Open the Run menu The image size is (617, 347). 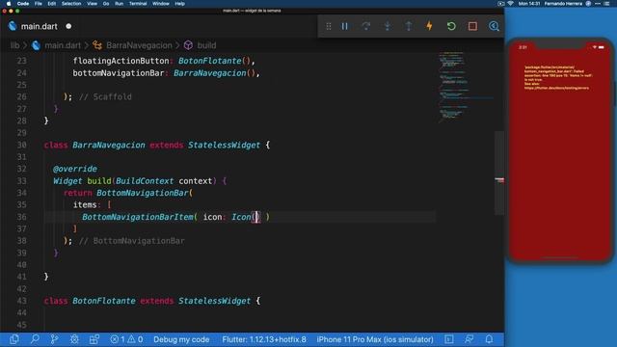click(119, 4)
